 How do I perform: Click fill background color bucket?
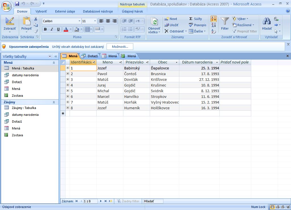coord(76,29)
